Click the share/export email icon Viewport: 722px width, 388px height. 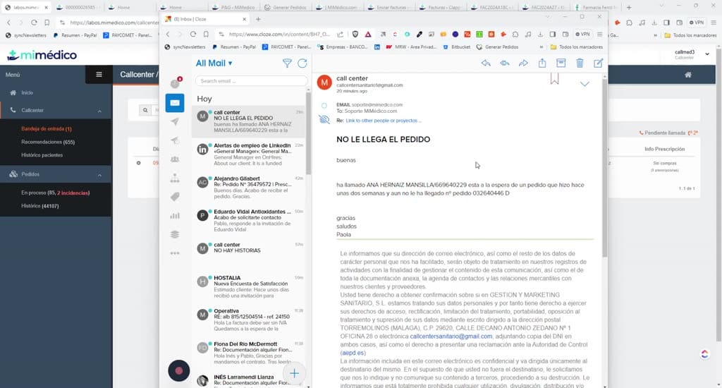542,63
